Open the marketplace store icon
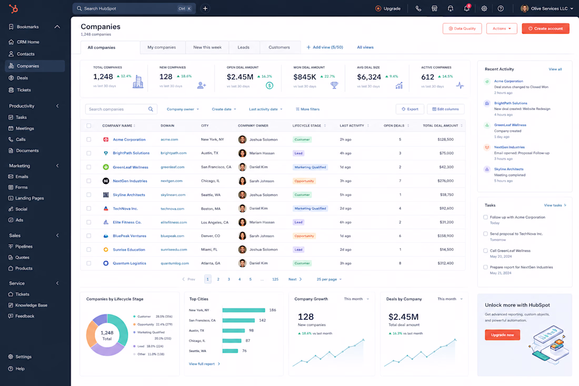 (x=435, y=8)
